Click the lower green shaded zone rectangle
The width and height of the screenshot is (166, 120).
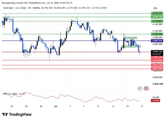pos(131,46)
